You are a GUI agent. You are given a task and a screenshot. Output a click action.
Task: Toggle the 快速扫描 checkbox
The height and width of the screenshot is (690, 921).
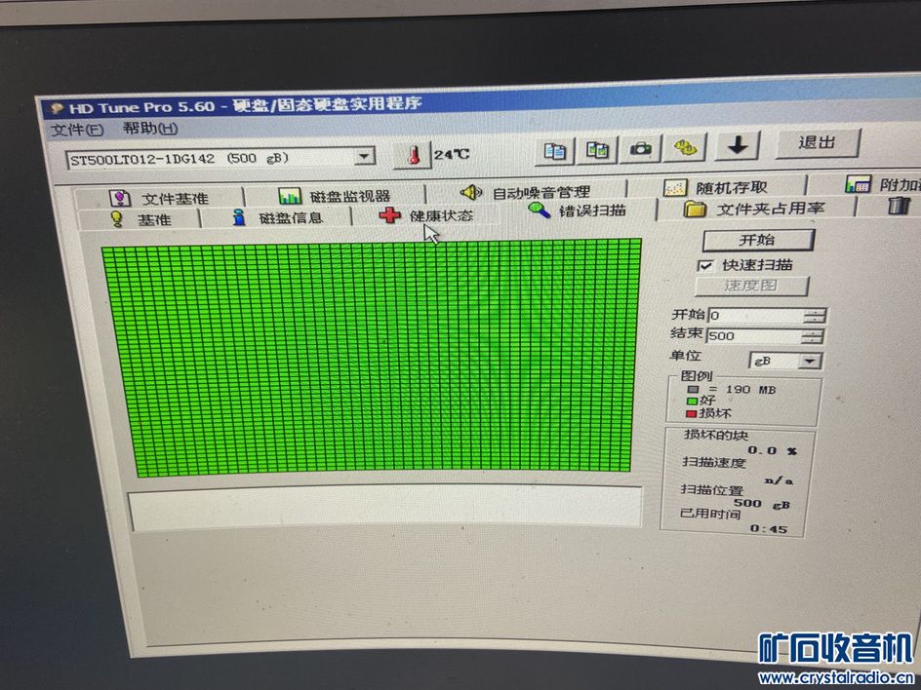[705, 266]
